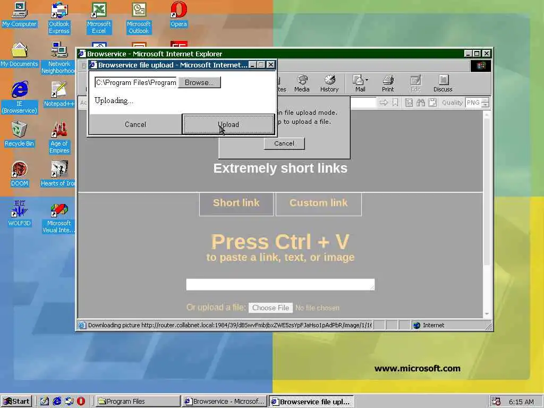Open Microsoft Outlook desktop shortcut
The width and height of the screenshot is (544, 408).
pos(139,18)
